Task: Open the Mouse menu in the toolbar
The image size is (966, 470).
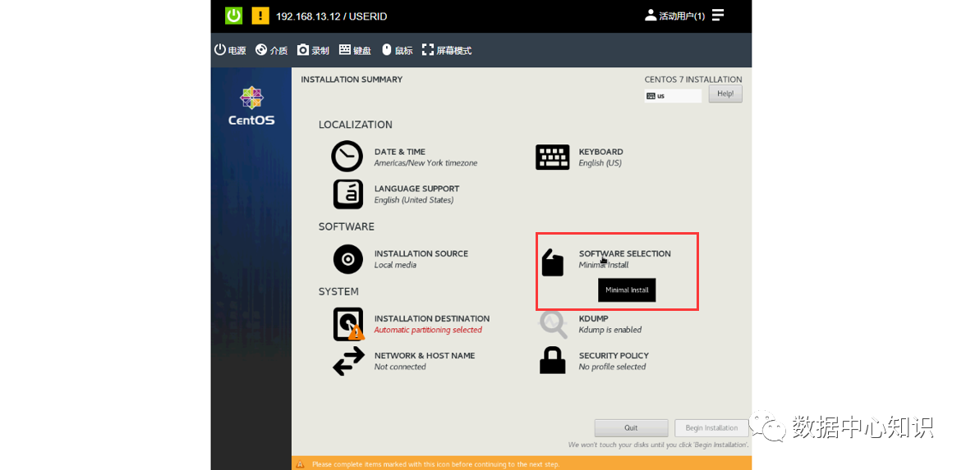Action: coord(398,51)
